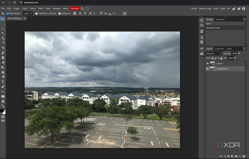Screen dimensions: 249x159
Task: Switch to the Channels tab
Action: (x=219, y=49)
